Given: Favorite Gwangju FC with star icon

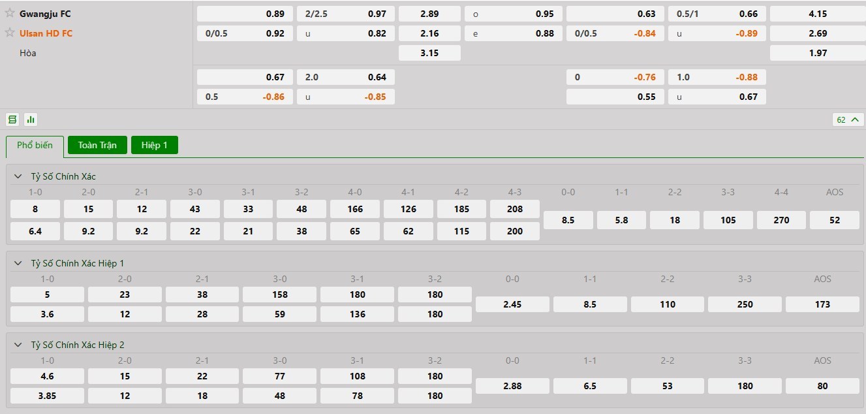Looking at the screenshot, I should [10, 13].
